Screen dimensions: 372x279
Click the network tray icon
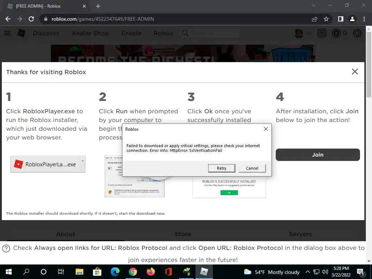pos(316,272)
